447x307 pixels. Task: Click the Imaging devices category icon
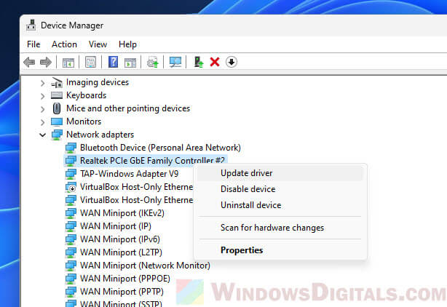point(57,83)
